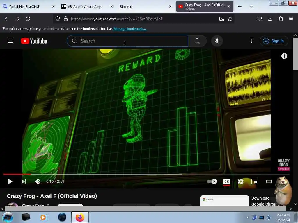This screenshot has width=298, height=223.
Task: Bookmark this page with the star icon
Action: tap(230, 19)
